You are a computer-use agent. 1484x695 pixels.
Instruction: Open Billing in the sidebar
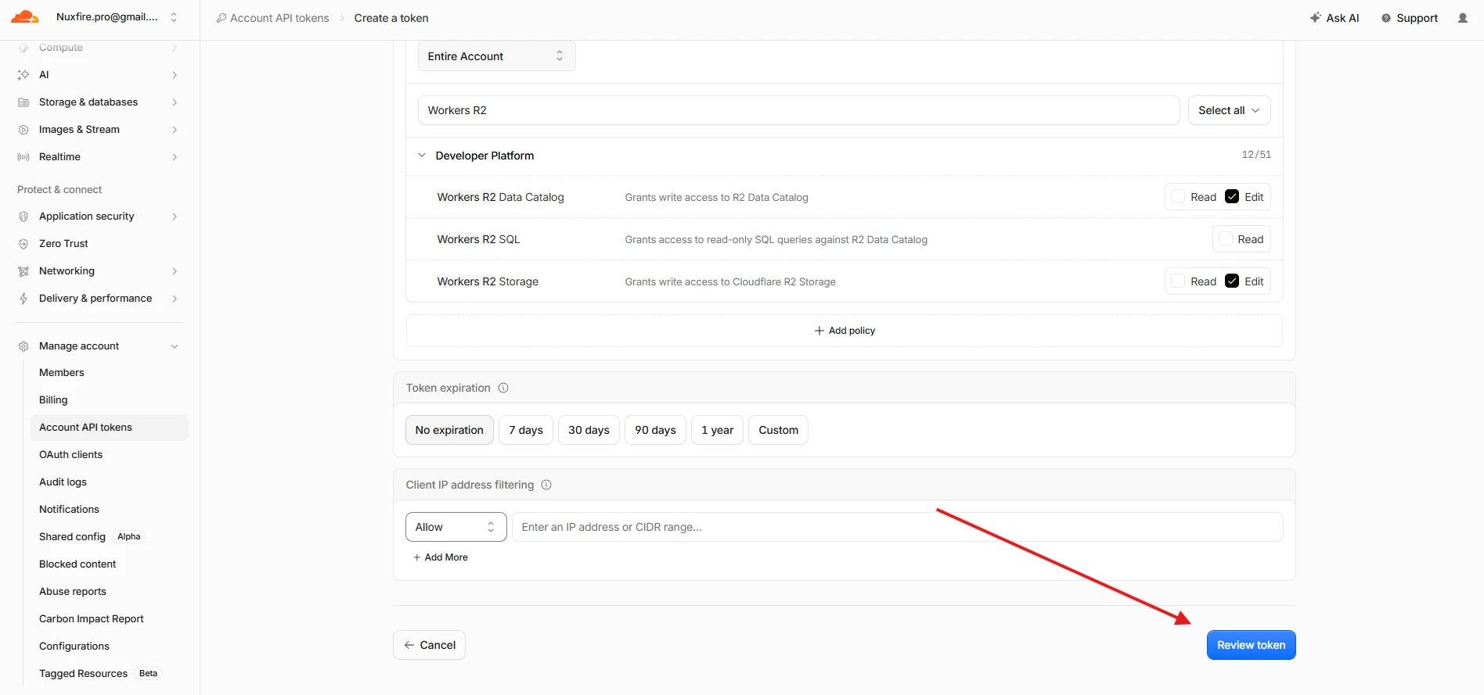(x=53, y=400)
